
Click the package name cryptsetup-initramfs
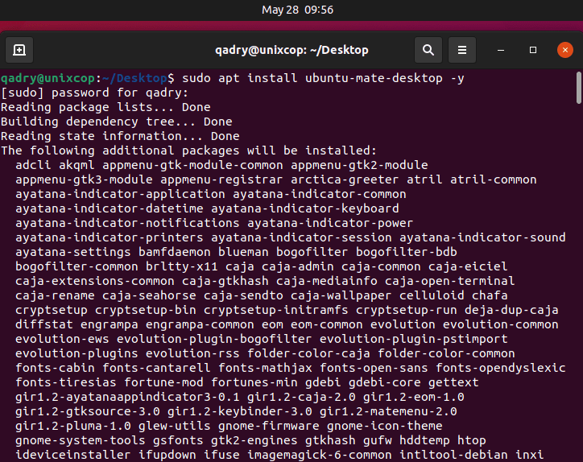[276, 311]
